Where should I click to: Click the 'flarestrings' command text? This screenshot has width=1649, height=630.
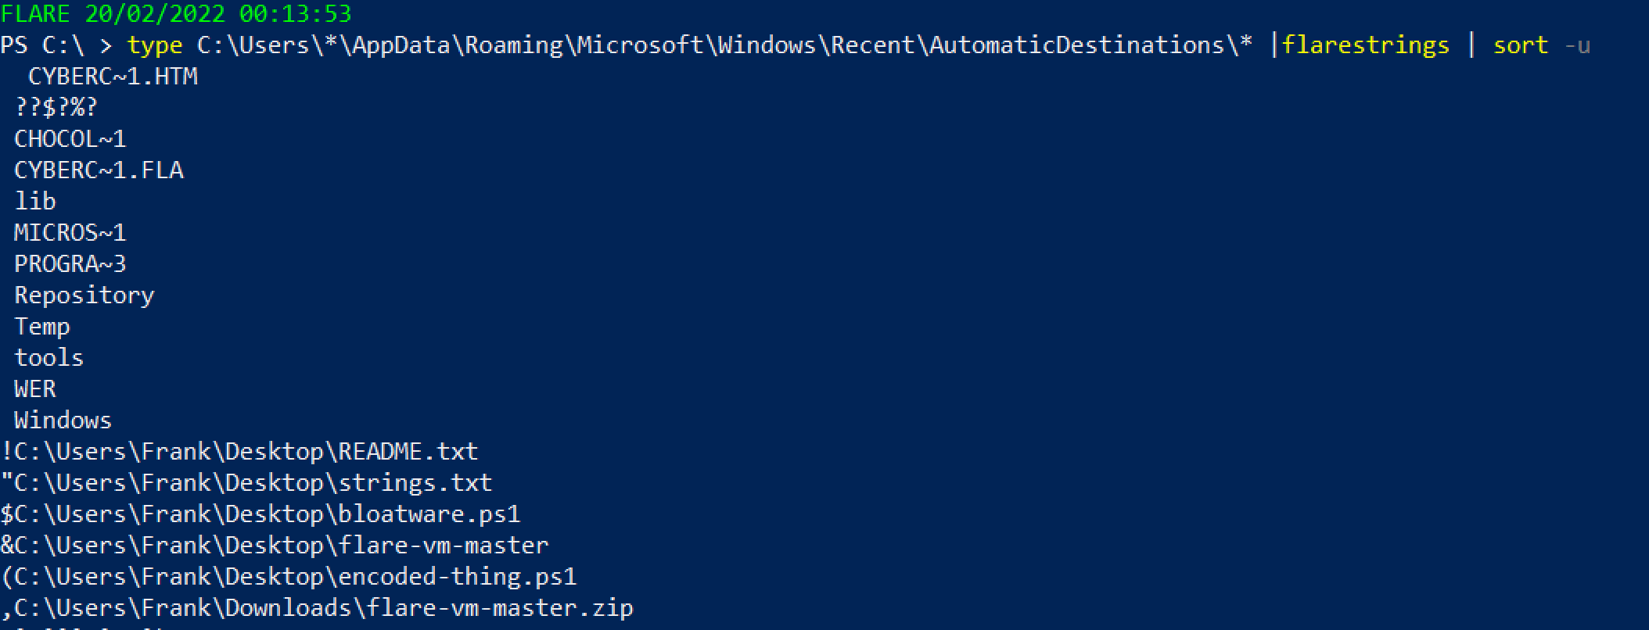(1365, 45)
